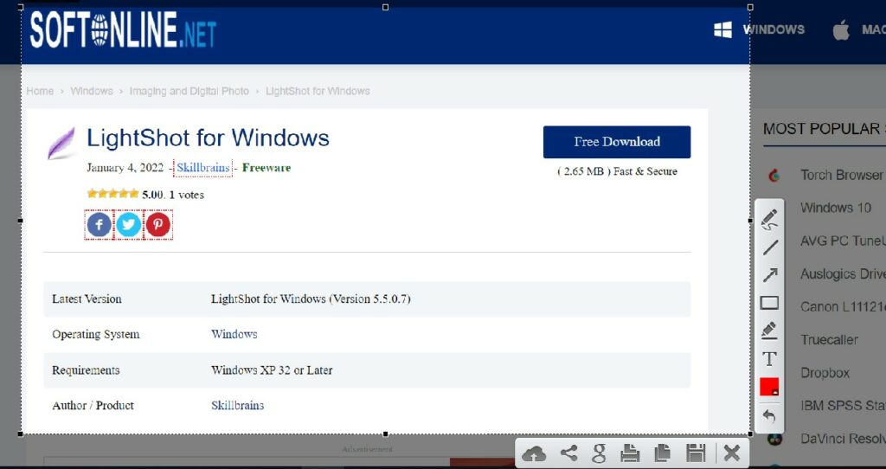Click the LightShot for Windows title

point(208,138)
